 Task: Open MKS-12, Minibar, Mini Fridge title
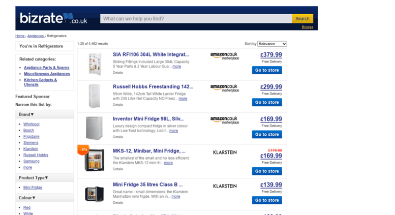[x=149, y=151]
